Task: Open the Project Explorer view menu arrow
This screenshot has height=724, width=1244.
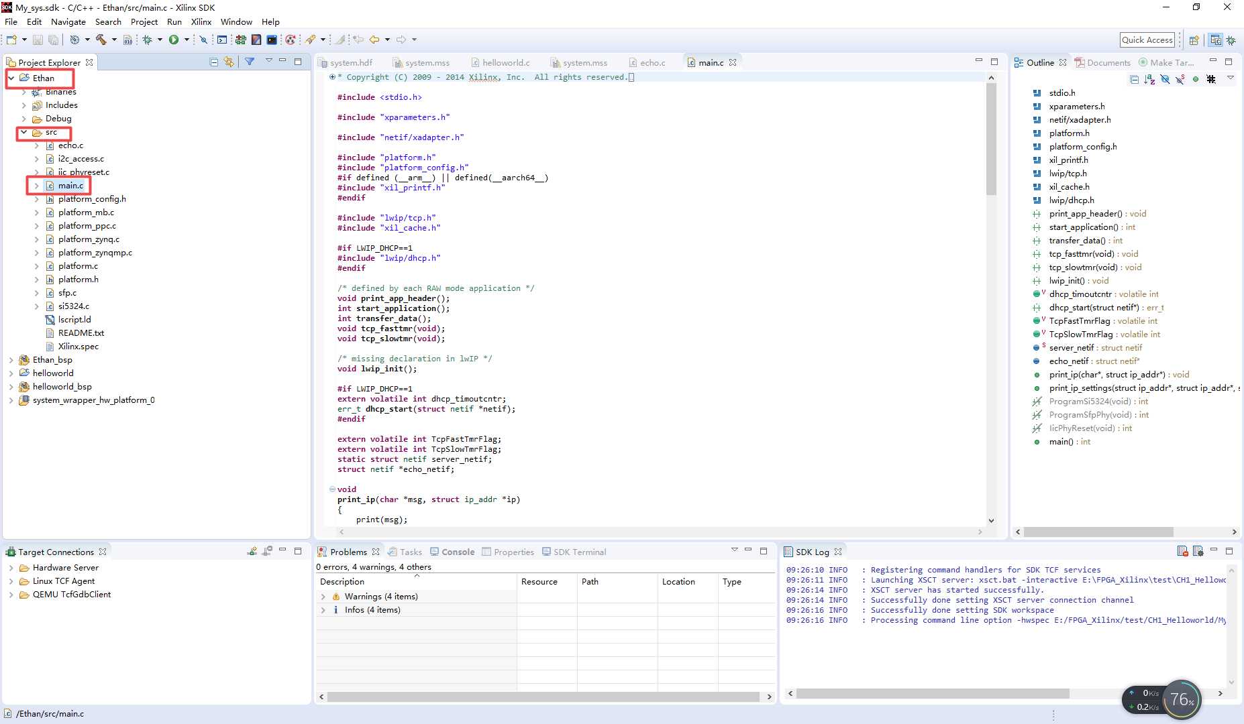Action: 268,60
